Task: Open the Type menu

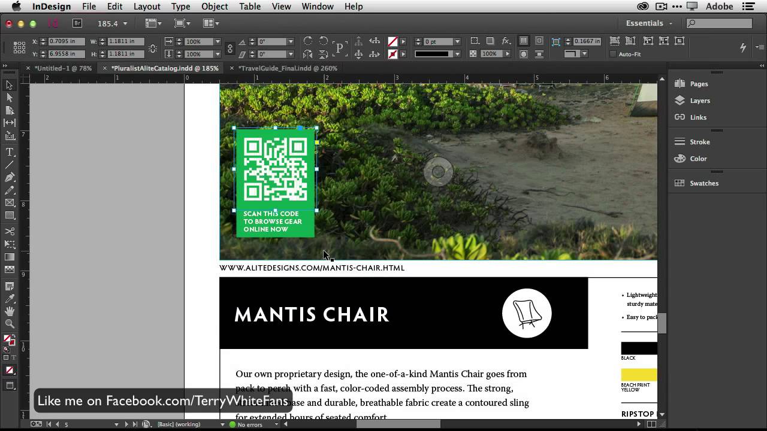Action: click(180, 7)
